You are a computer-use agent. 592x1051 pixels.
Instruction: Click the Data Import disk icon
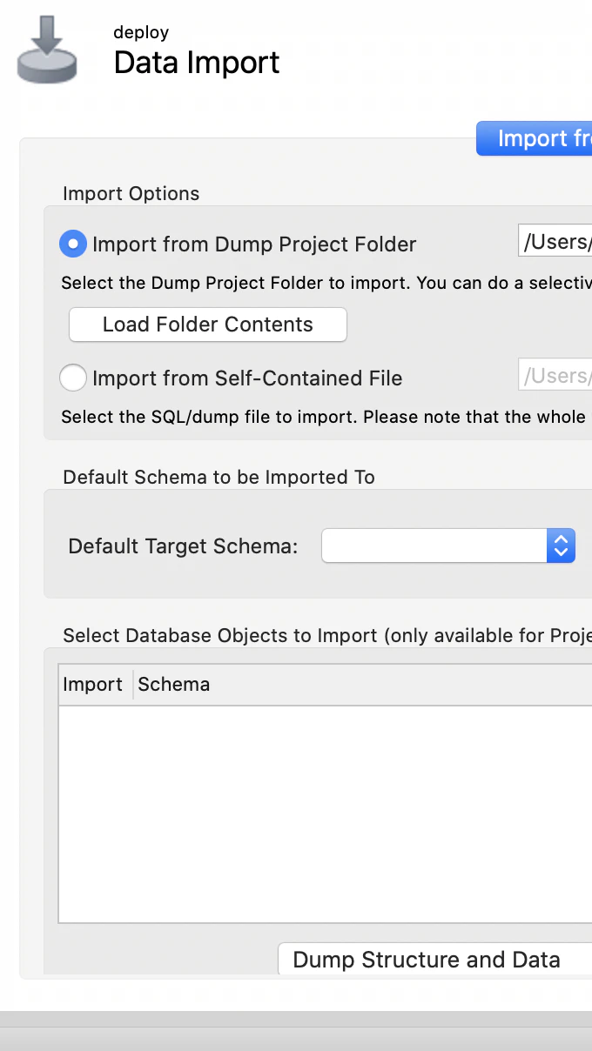[47, 50]
